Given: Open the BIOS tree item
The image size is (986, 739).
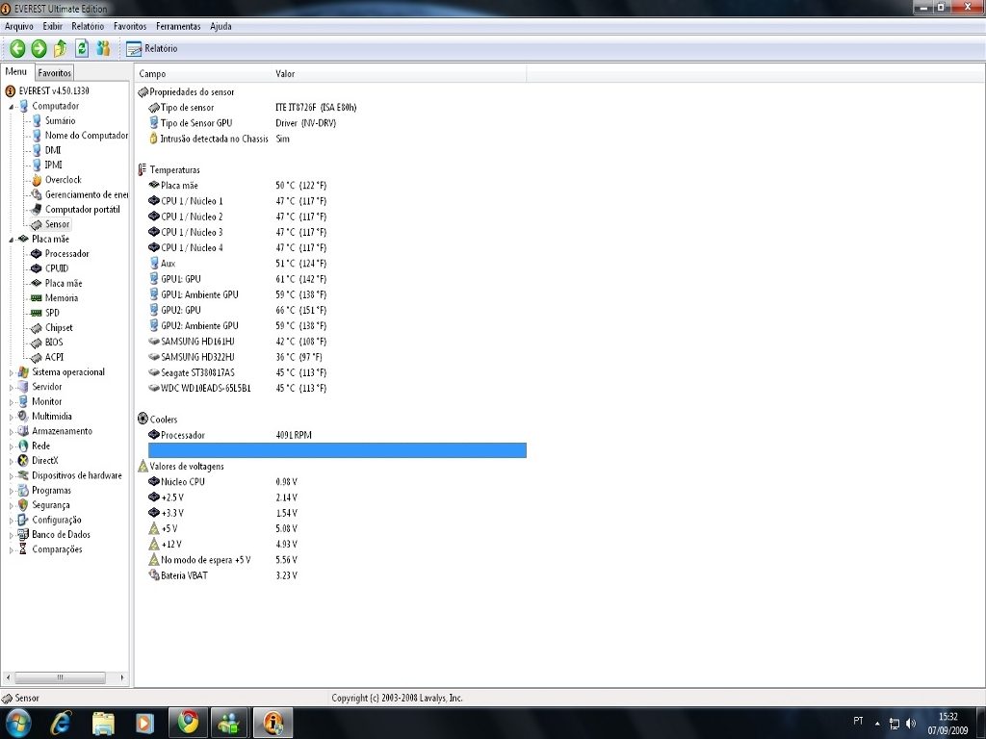Looking at the screenshot, I should point(54,342).
